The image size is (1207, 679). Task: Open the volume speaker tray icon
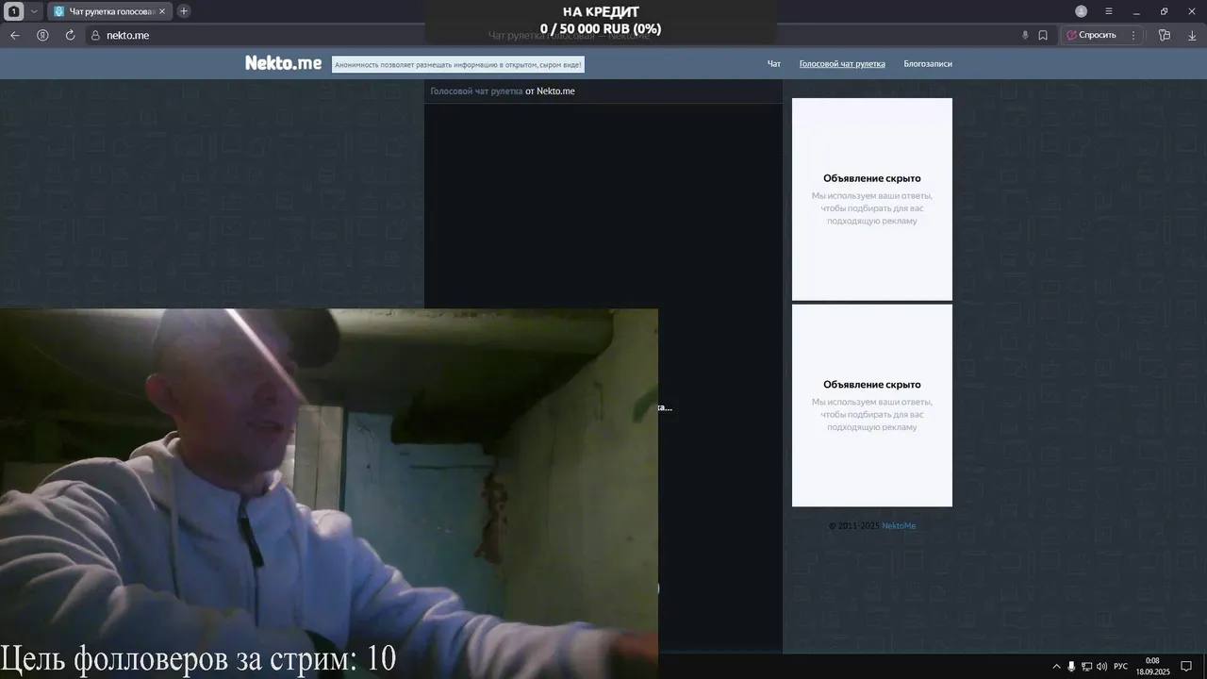point(1101,667)
